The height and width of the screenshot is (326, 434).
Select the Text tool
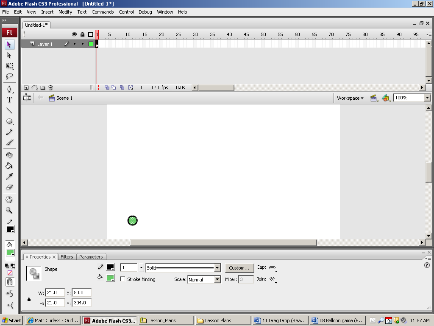[x=9, y=100]
